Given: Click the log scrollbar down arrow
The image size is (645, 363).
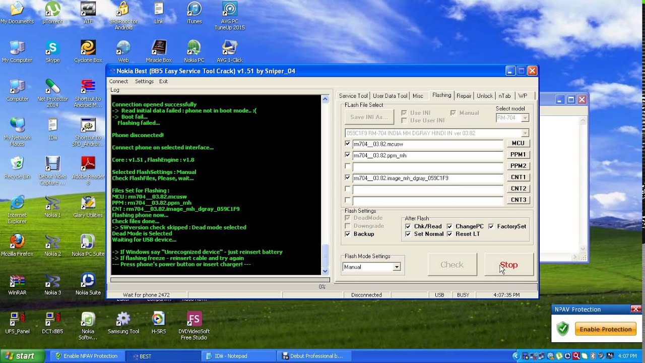Looking at the screenshot, I should tap(325, 271).
